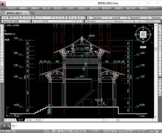162x133 pixels.
Task: Toggle the 填充 button in the status bar
Action: [x=140, y=132]
